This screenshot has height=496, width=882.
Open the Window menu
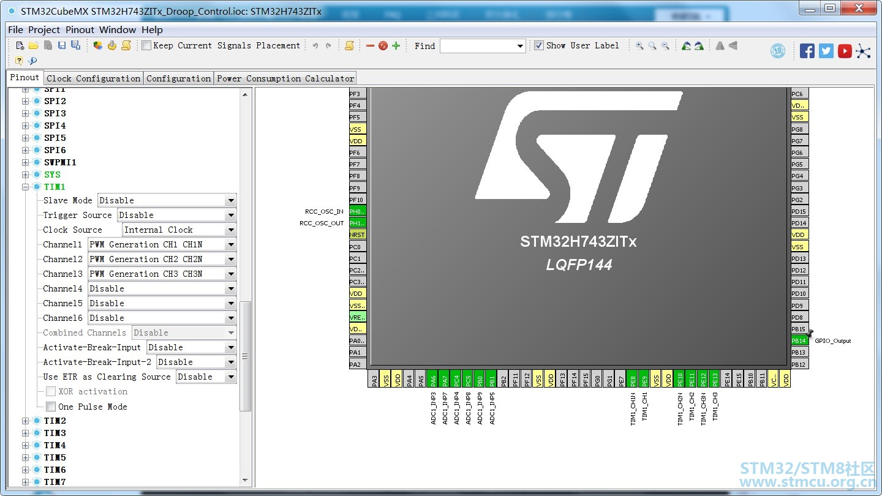(118, 29)
